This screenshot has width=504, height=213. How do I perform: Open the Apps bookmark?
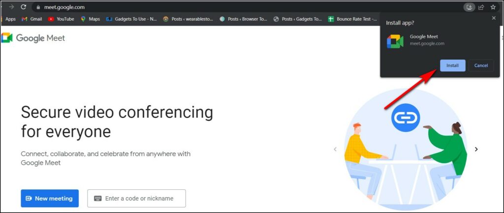[x=8, y=19]
